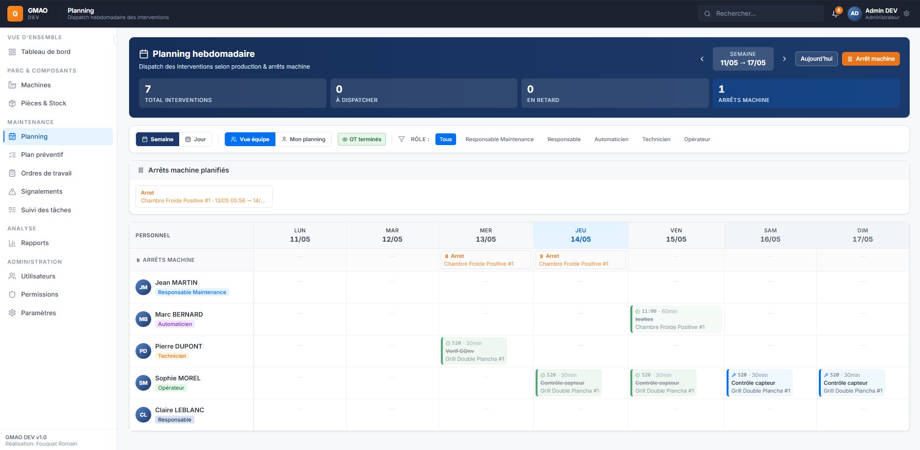Open the Machines page

(x=58, y=85)
